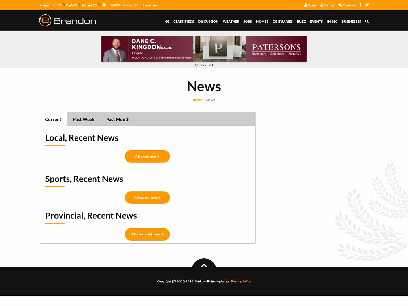Open the Obituaries menu item

tap(282, 21)
